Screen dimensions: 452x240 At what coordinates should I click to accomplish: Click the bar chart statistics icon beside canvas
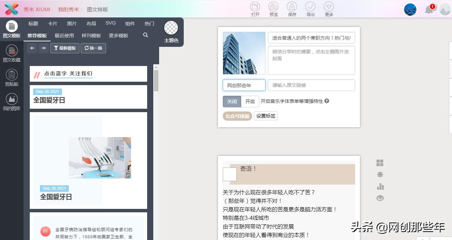pos(380,186)
